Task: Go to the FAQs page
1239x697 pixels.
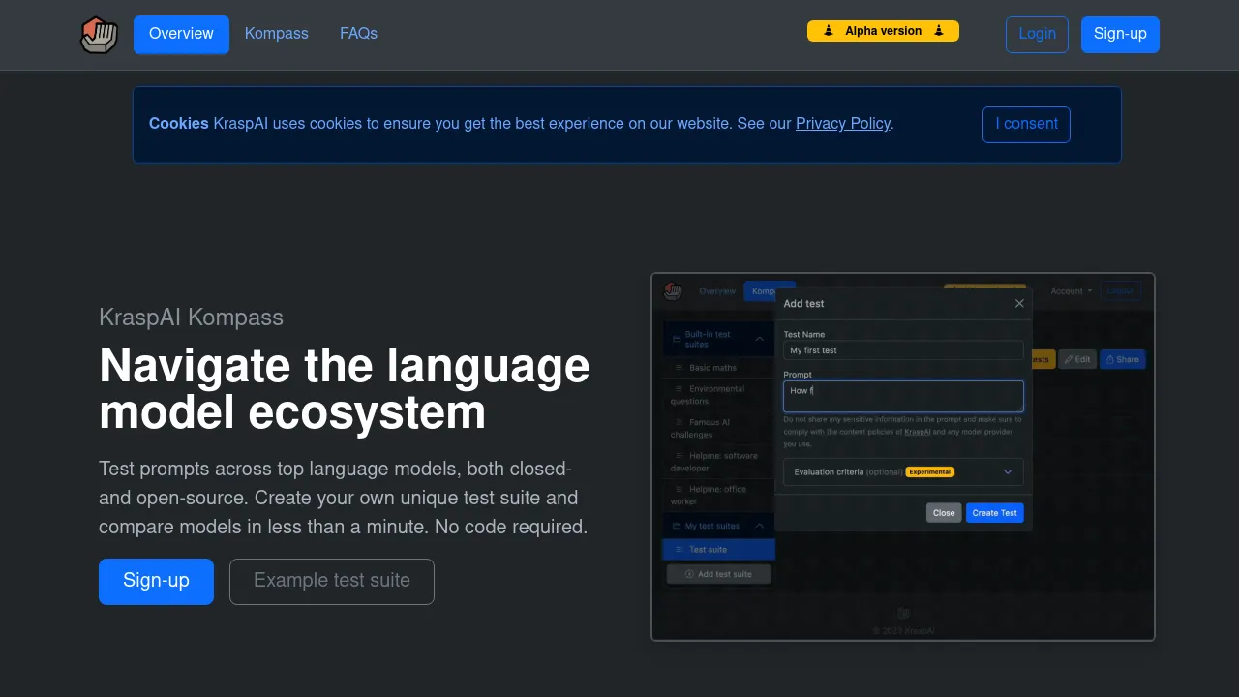Action: (x=358, y=34)
